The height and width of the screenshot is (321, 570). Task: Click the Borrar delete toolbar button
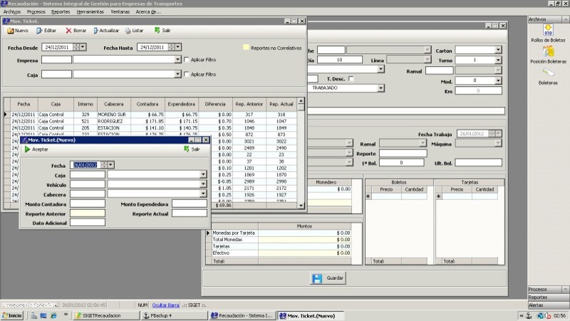click(x=76, y=31)
